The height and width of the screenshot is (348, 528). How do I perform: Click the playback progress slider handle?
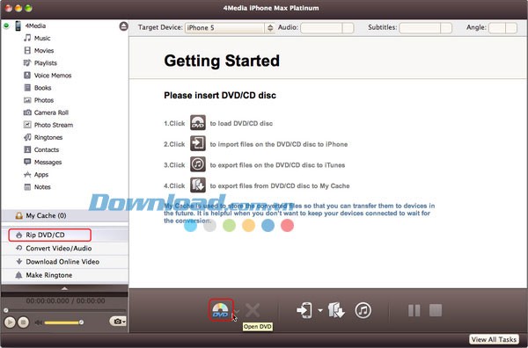coord(6,310)
